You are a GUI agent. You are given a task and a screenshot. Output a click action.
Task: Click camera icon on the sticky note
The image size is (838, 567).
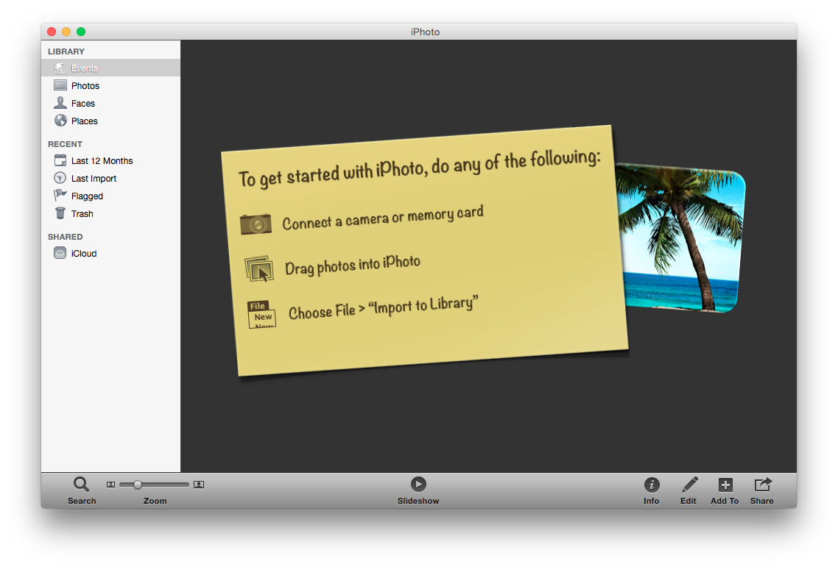[x=256, y=224]
